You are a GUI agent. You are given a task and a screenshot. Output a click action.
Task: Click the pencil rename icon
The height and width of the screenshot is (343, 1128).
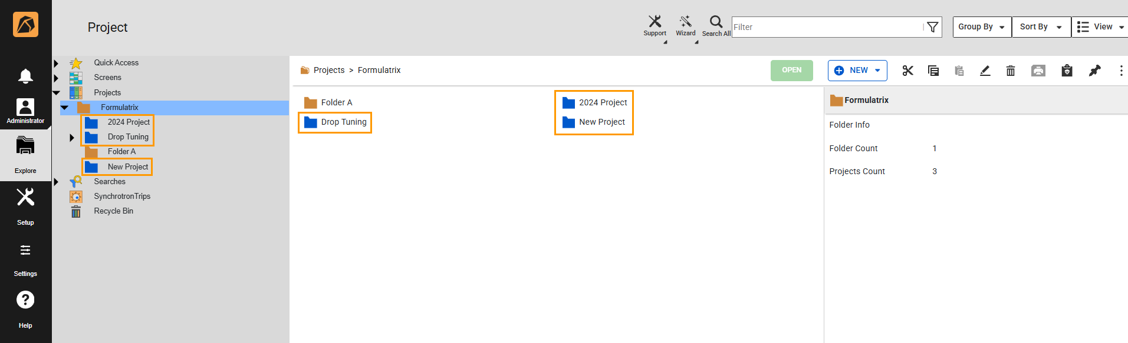[x=985, y=71]
